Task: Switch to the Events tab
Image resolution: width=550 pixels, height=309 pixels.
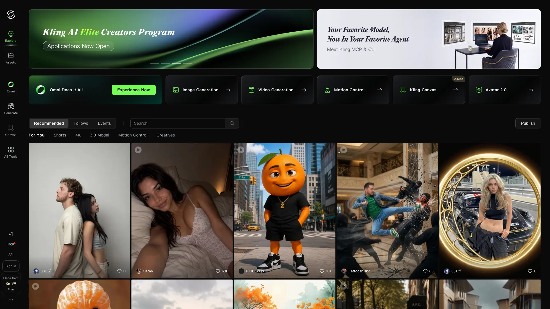Action: (x=104, y=123)
